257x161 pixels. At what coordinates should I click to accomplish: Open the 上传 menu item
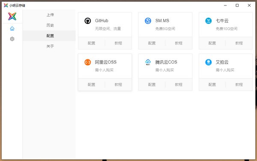click(50, 15)
